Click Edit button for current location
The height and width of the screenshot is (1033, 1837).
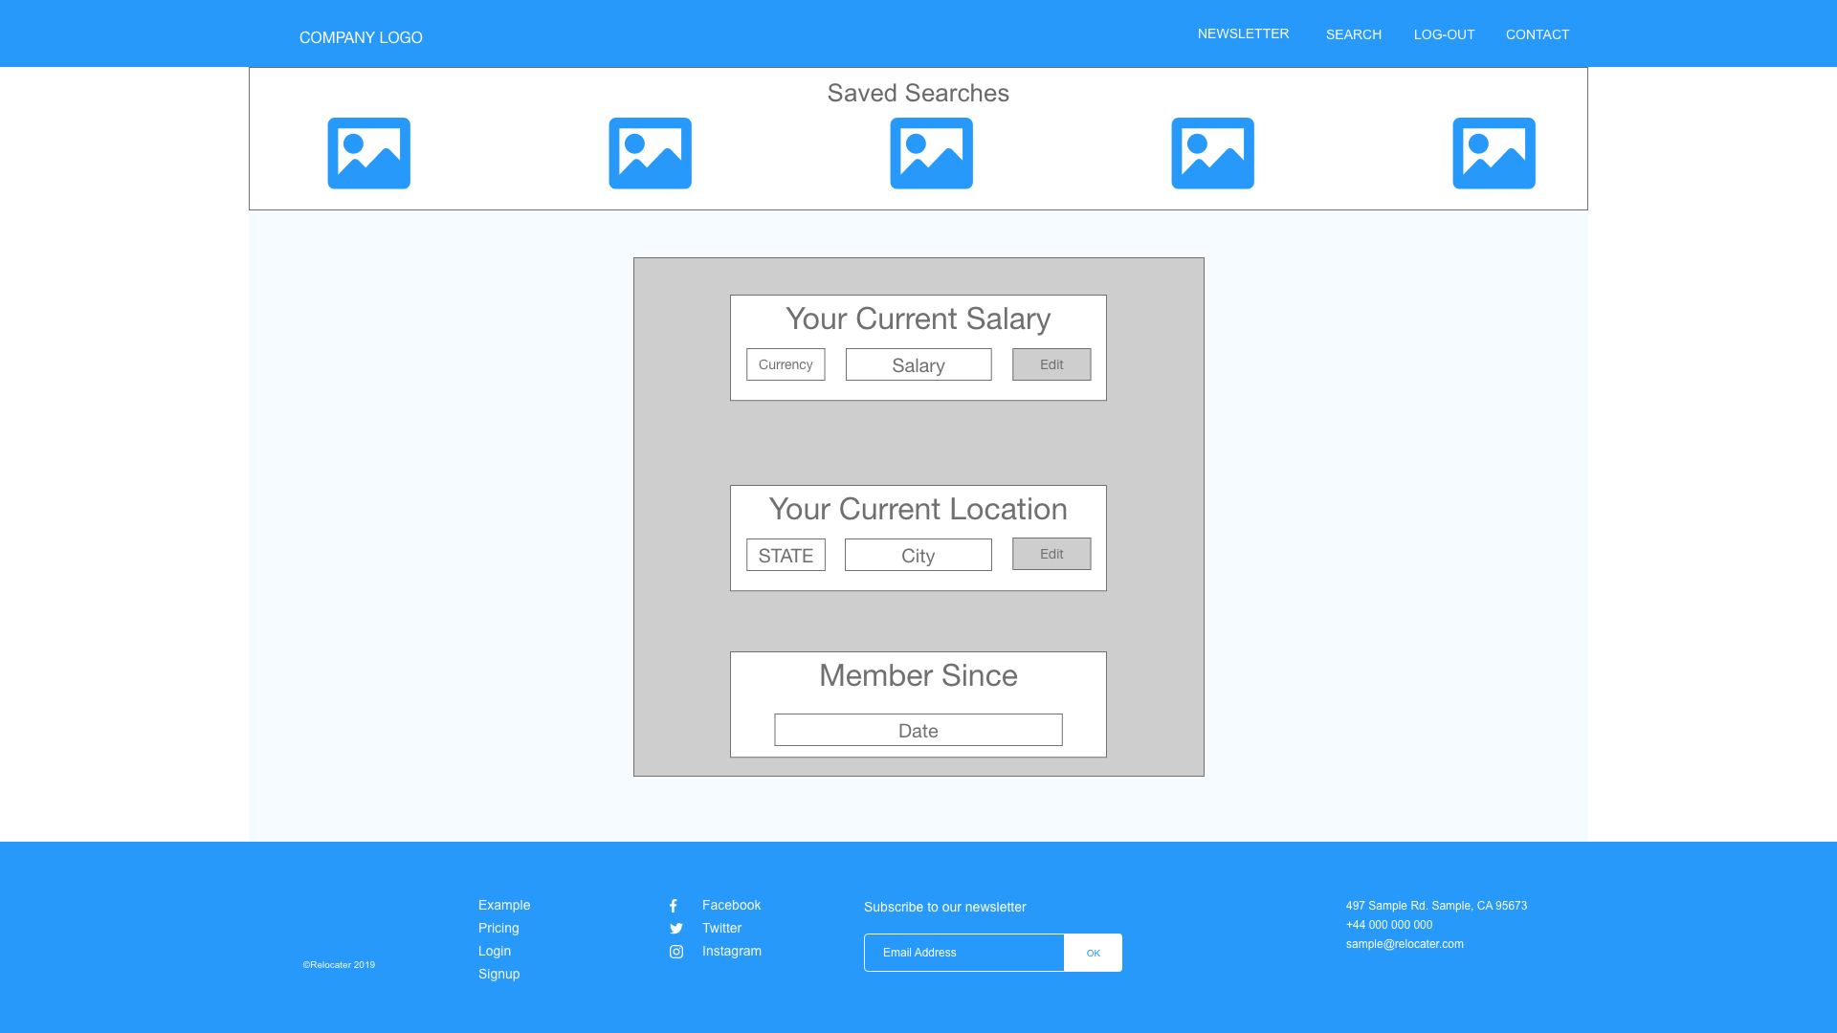(1051, 554)
